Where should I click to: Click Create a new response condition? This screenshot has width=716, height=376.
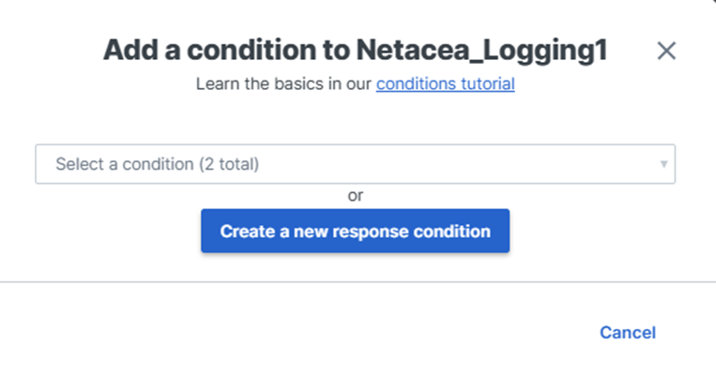click(x=355, y=231)
